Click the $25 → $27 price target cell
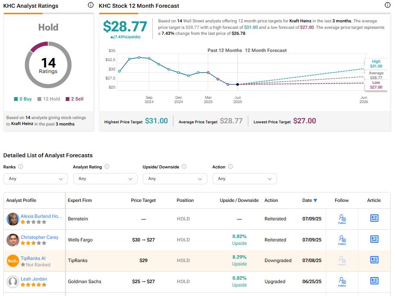Image resolution: width=395 pixels, height=296 pixels. (143, 282)
